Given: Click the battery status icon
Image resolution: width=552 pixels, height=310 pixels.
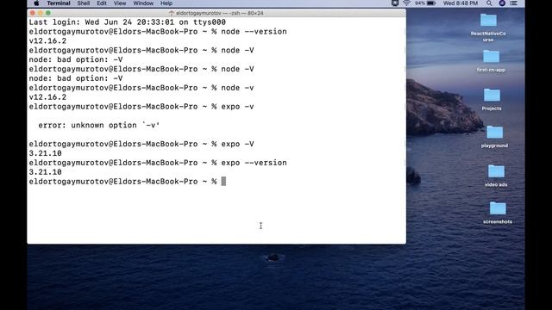Looking at the screenshot, I should coord(431,3).
